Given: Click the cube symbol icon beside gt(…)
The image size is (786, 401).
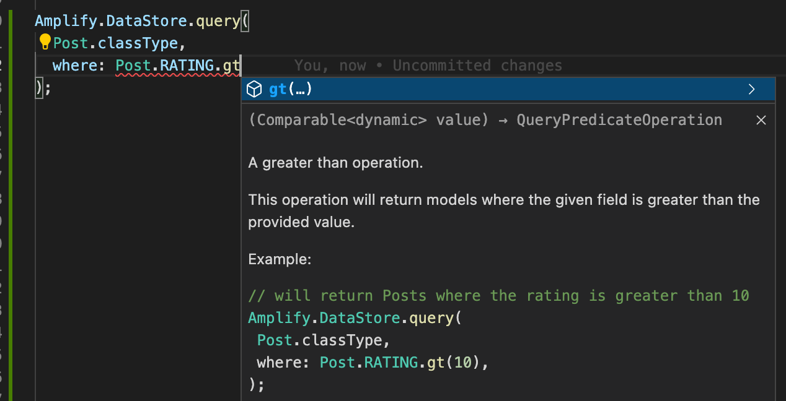Looking at the screenshot, I should pyautogui.click(x=254, y=88).
